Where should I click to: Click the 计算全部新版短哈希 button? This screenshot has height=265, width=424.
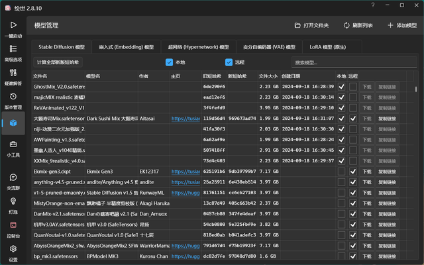[58, 62]
